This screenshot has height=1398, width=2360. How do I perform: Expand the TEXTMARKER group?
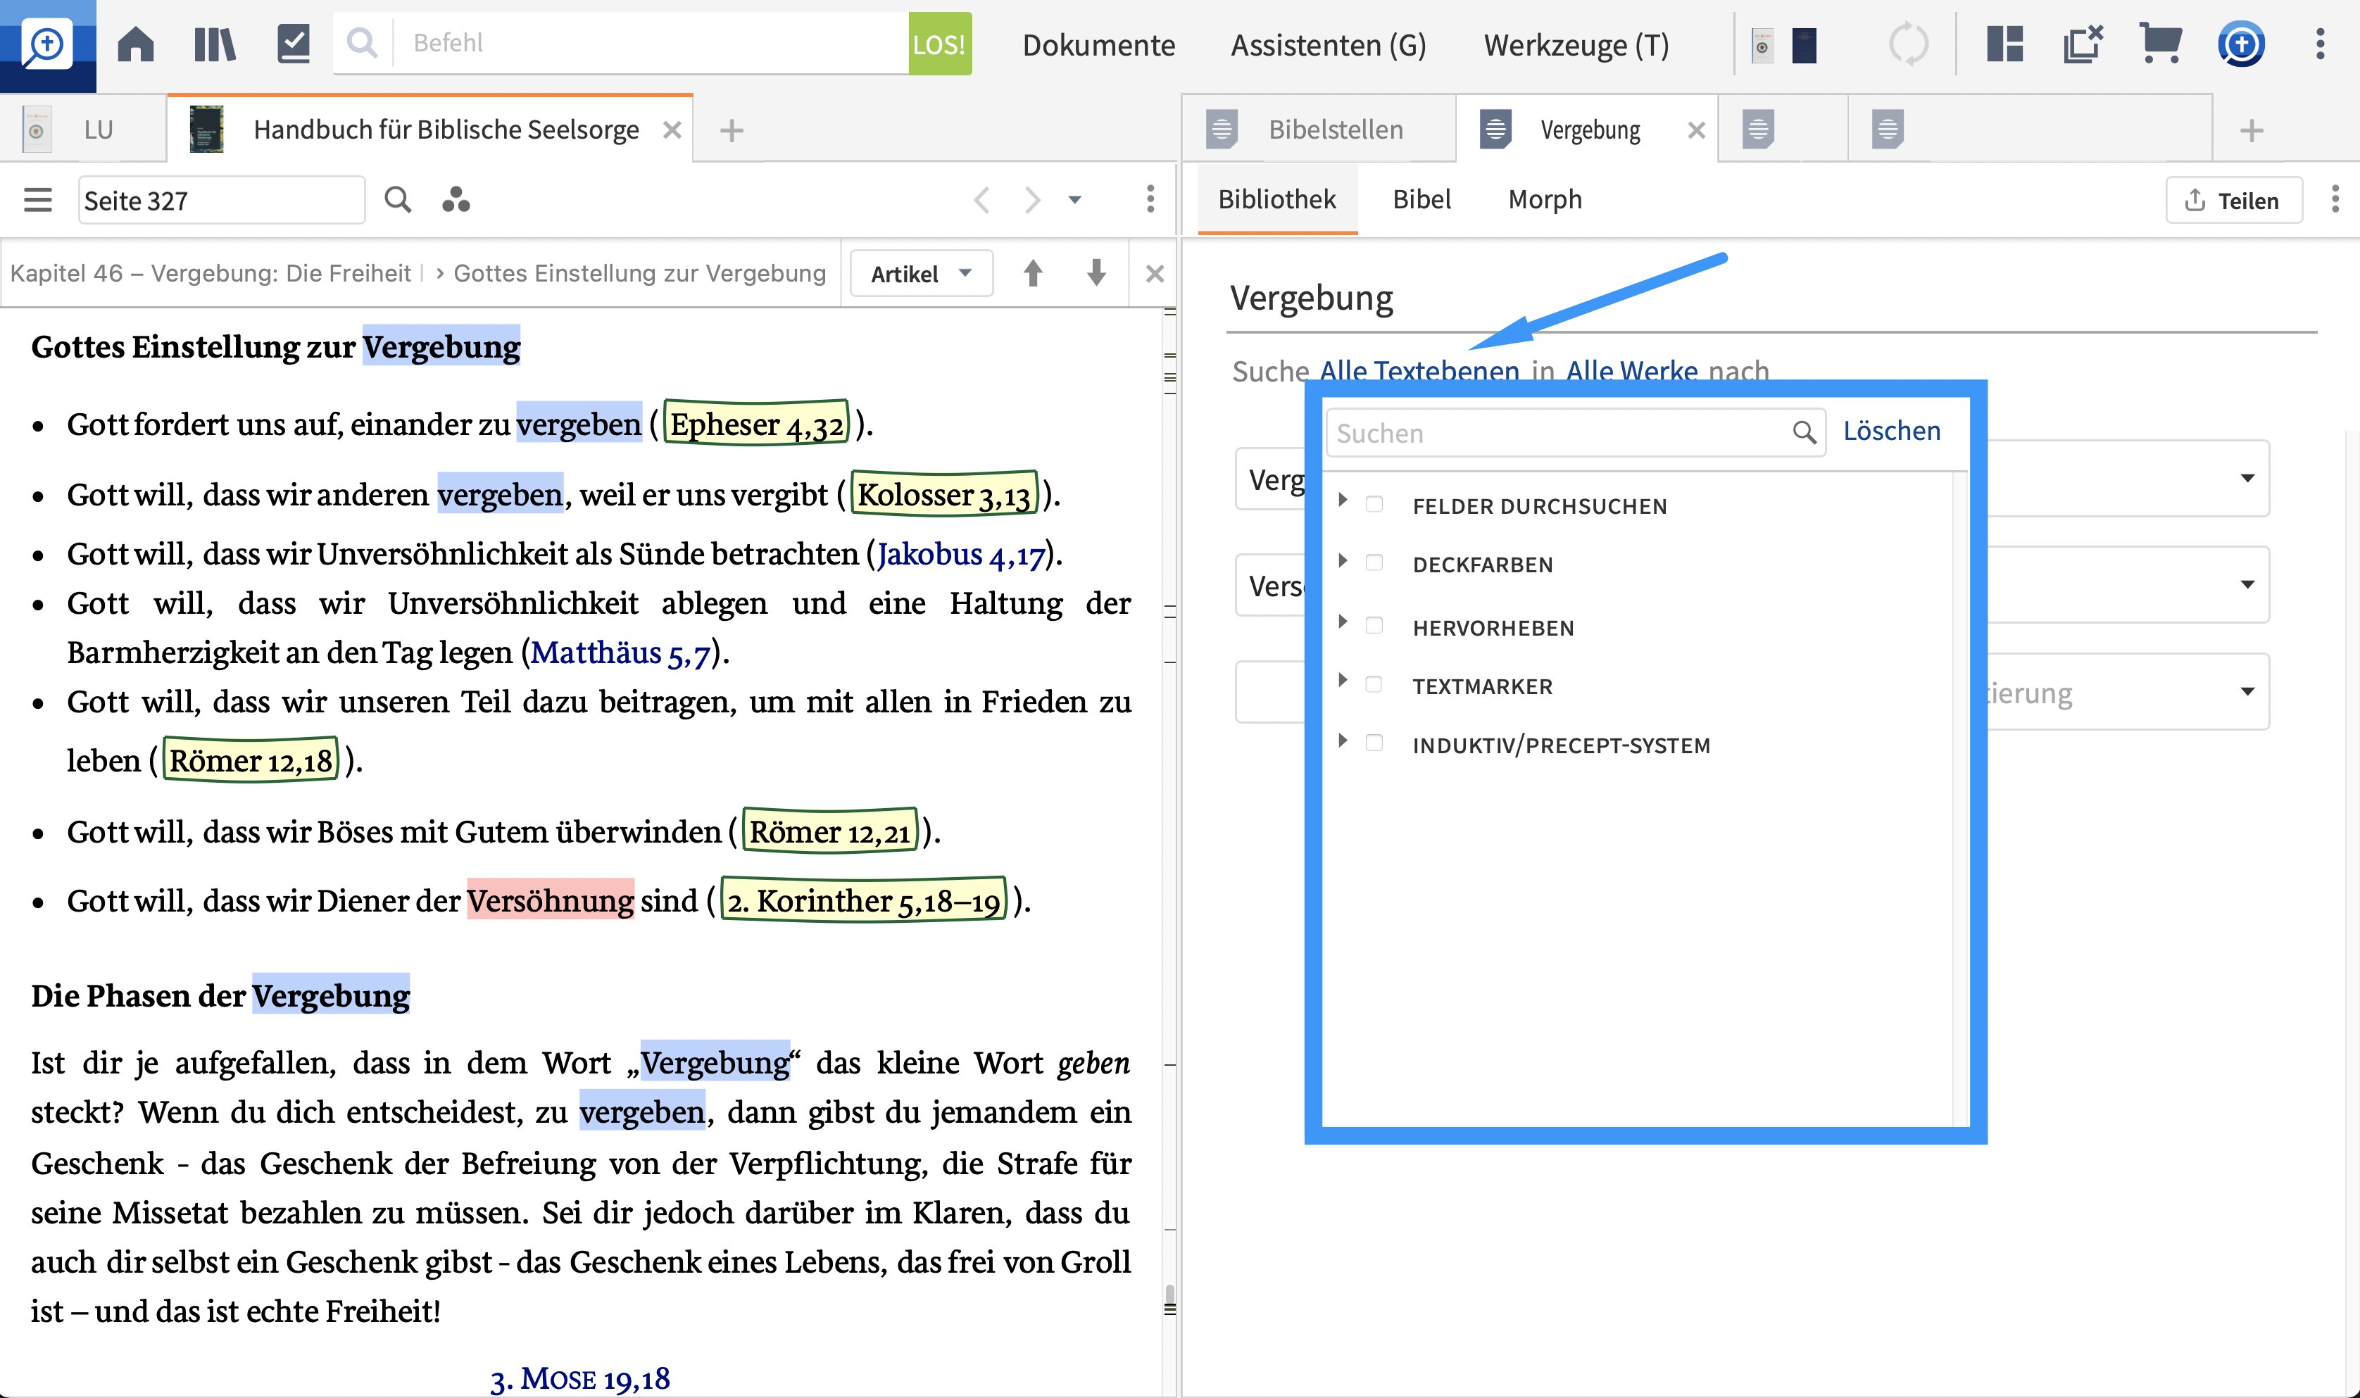[1343, 680]
